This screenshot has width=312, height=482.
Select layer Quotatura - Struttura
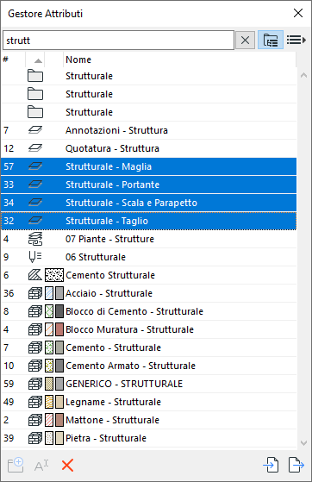coord(149,148)
